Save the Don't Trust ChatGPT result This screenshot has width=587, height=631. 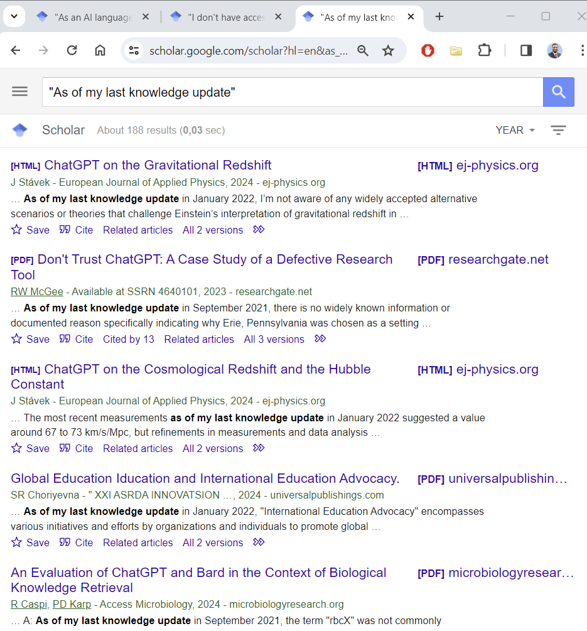(x=30, y=339)
